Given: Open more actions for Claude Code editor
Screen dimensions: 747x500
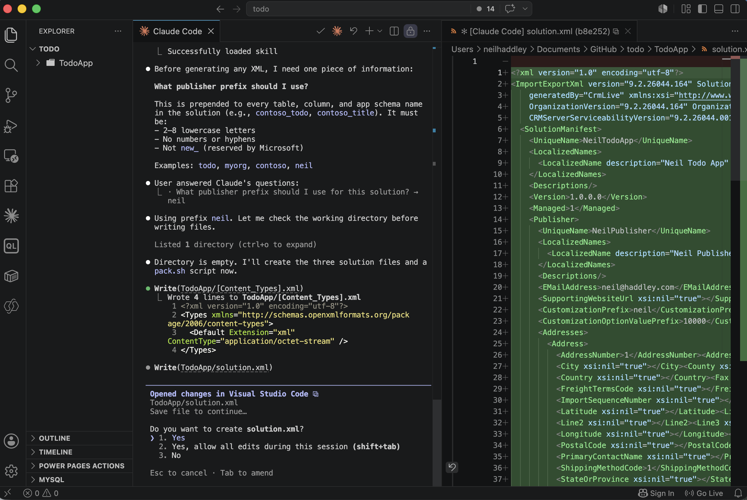Looking at the screenshot, I should [x=427, y=31].
